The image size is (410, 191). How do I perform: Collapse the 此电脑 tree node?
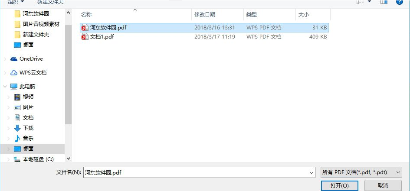pos(5,86)
